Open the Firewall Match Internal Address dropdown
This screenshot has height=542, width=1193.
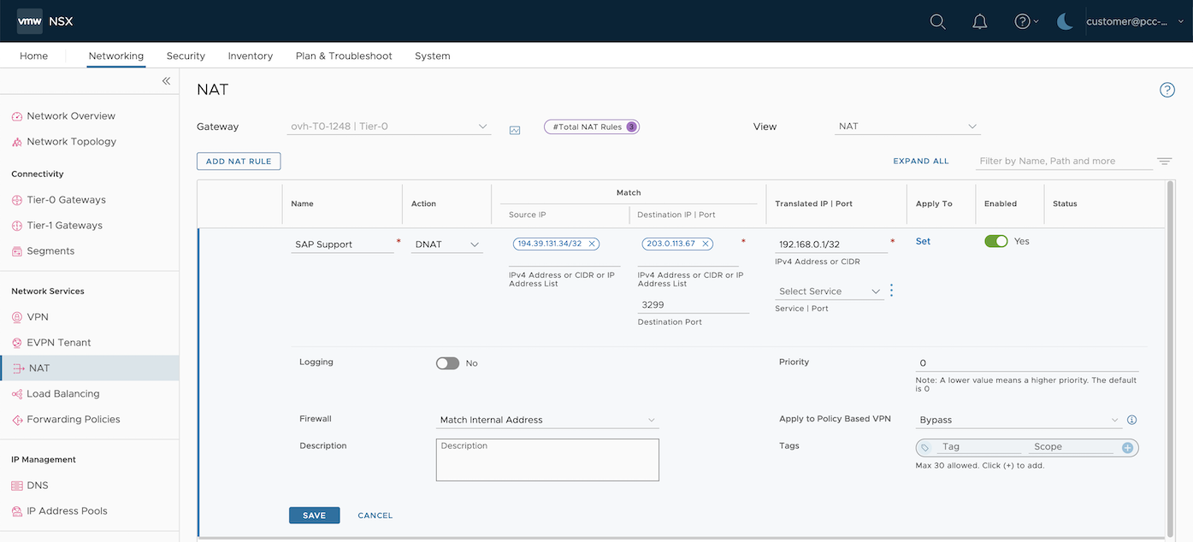click(547, 420)
